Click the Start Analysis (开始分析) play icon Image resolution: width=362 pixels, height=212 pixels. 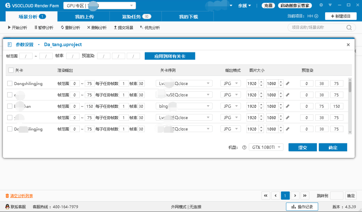tap(9, 28)
